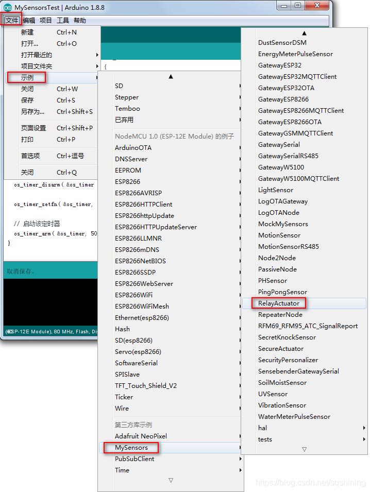The image size is (370, 492).
Task: Expand the 示例 submenu
Action: coord(52,77)
